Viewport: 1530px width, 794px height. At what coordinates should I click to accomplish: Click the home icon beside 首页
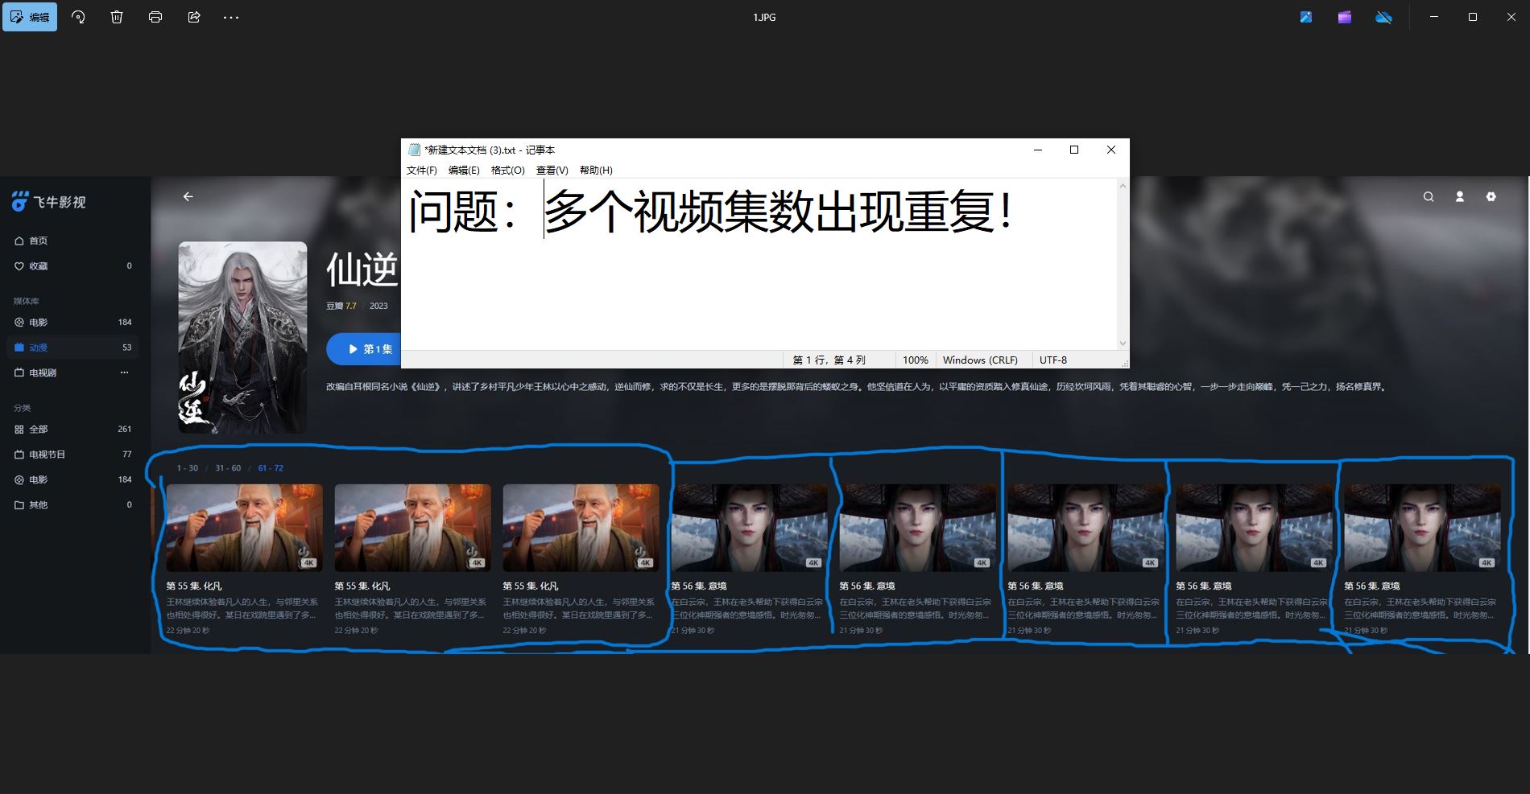19,241
